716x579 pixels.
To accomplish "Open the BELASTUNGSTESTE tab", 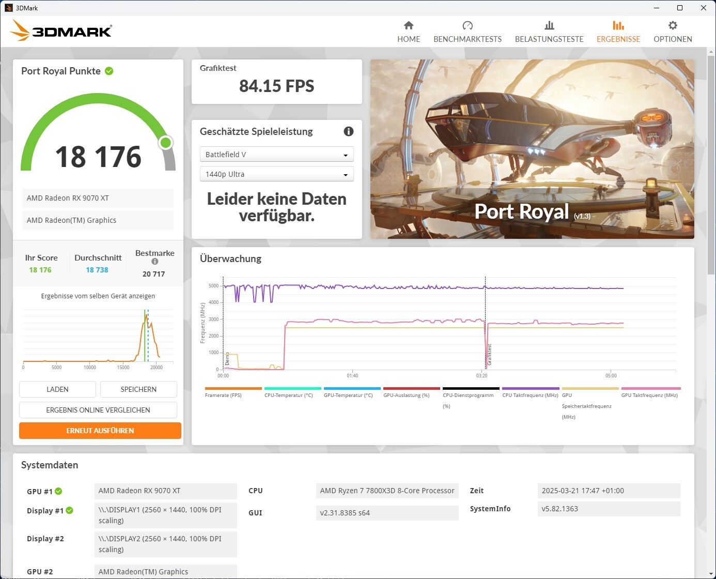I will pos(549,32).
